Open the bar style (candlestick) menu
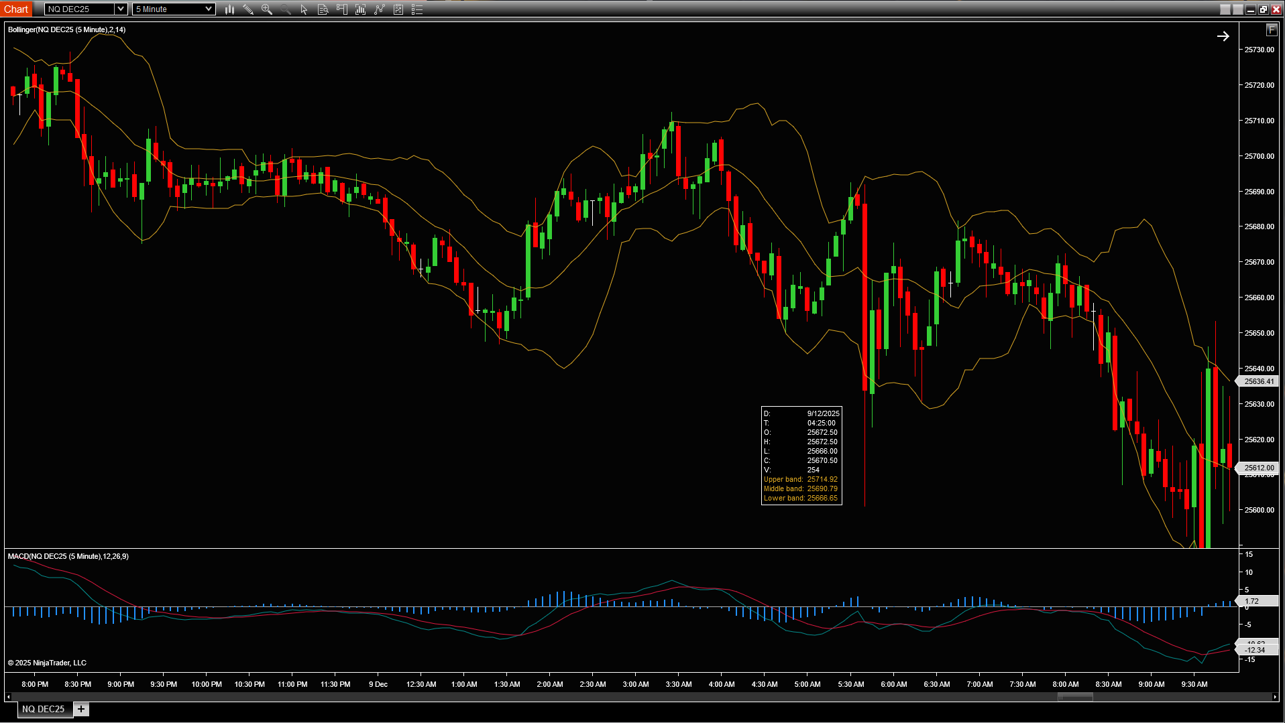The image size is (1285, 723). (229, 9)
